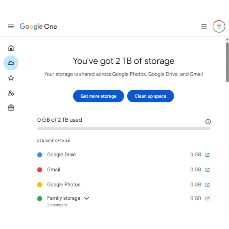Open the main hamburger menu

pos(11,26)
